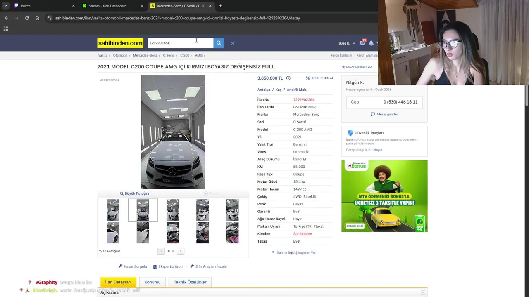The image size is (529, 297).
Task: Open Favori İlanlarım link
Action: pyautogui.click(x=341, y=55)
